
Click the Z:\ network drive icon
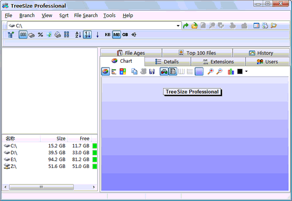tap(7, 166)
